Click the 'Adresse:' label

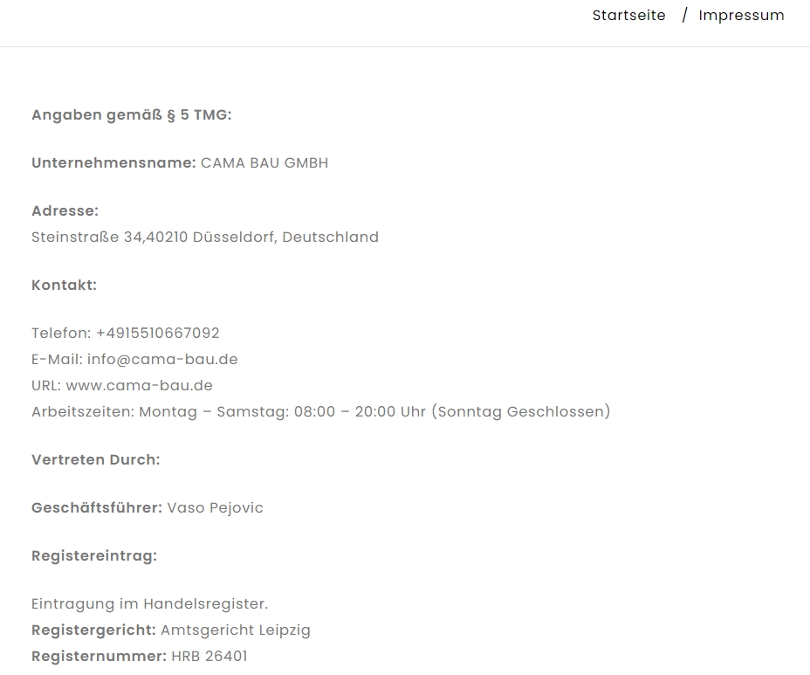(65, 210)
